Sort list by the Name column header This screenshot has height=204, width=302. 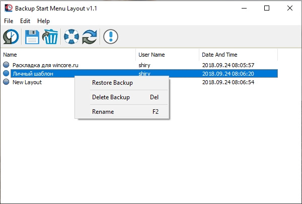[68, 55]
